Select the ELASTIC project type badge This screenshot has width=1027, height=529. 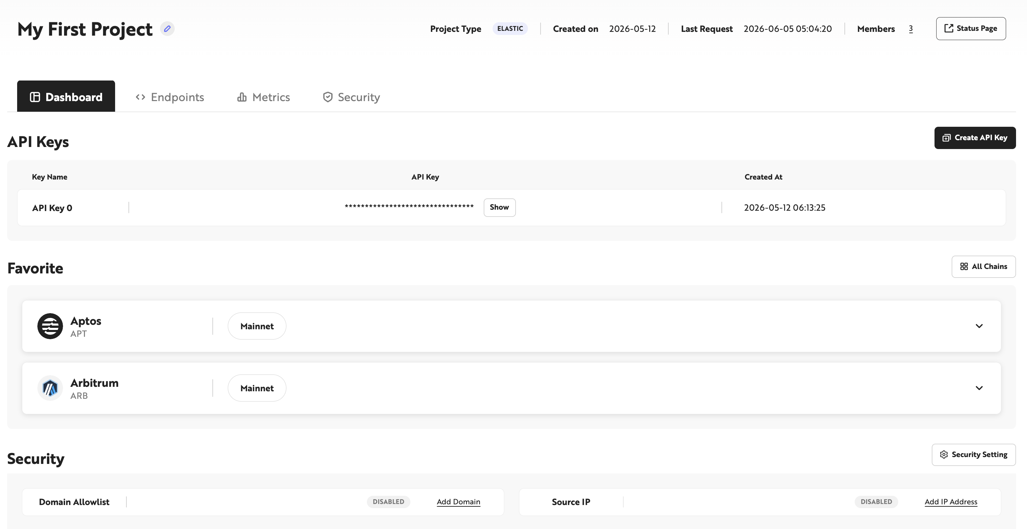[x=510, y=28]
